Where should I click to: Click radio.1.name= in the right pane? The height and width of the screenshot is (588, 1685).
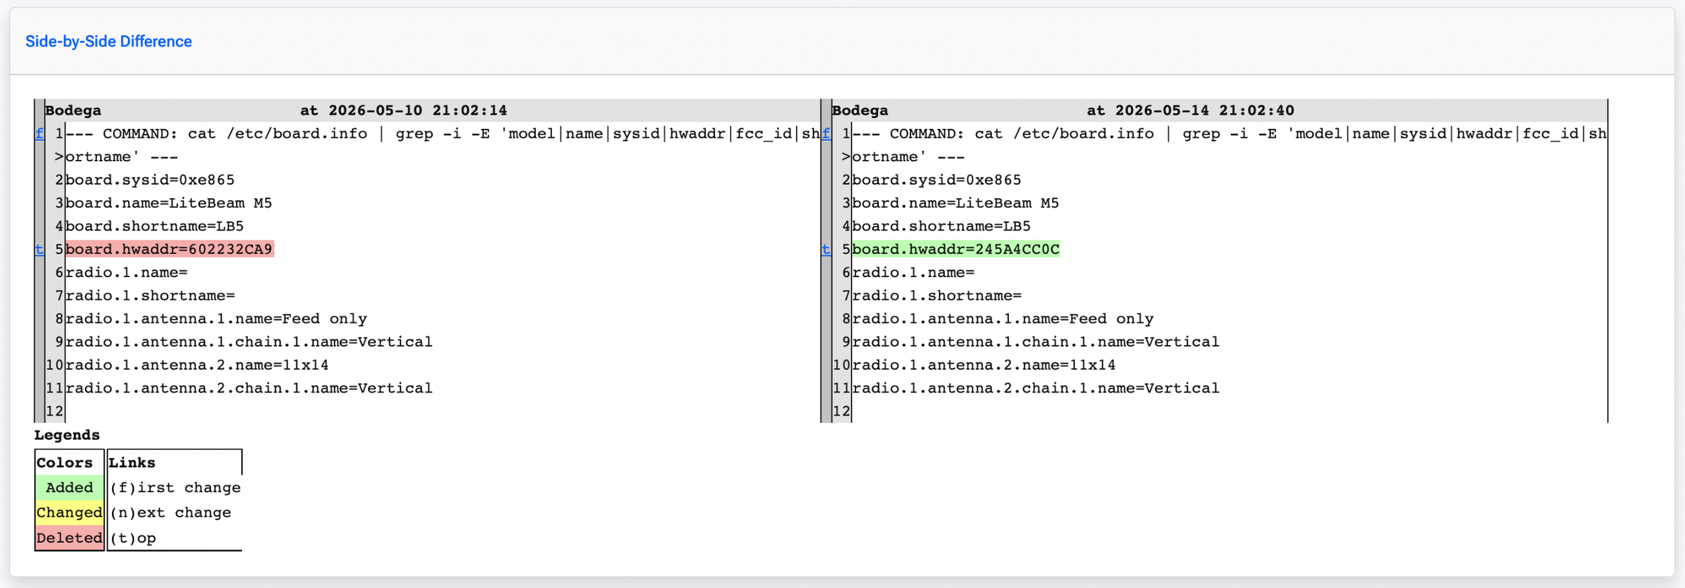tap(913, 272)
